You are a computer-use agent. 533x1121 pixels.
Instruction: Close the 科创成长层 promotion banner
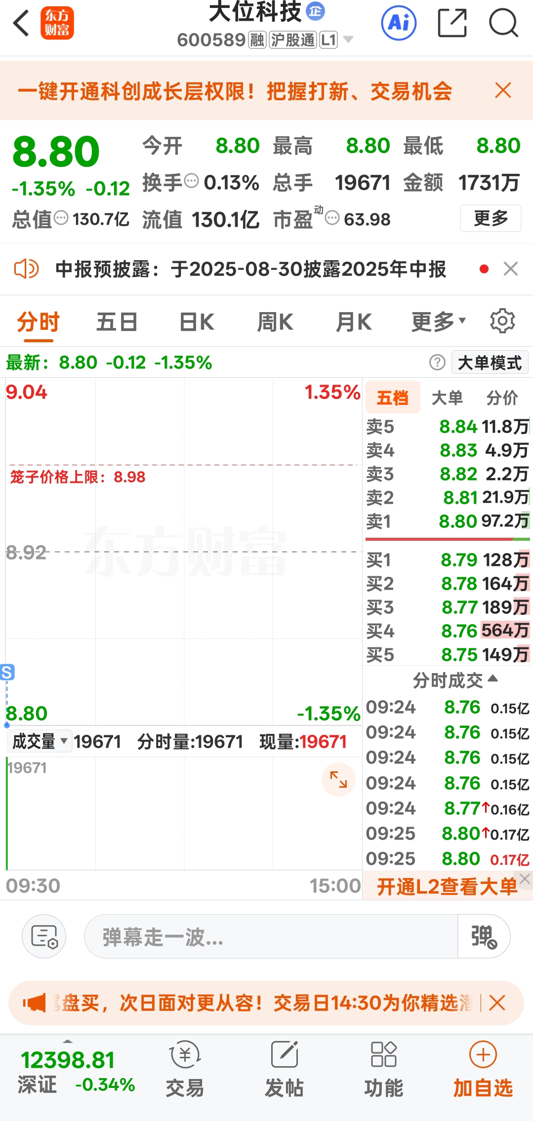[503, 90]
